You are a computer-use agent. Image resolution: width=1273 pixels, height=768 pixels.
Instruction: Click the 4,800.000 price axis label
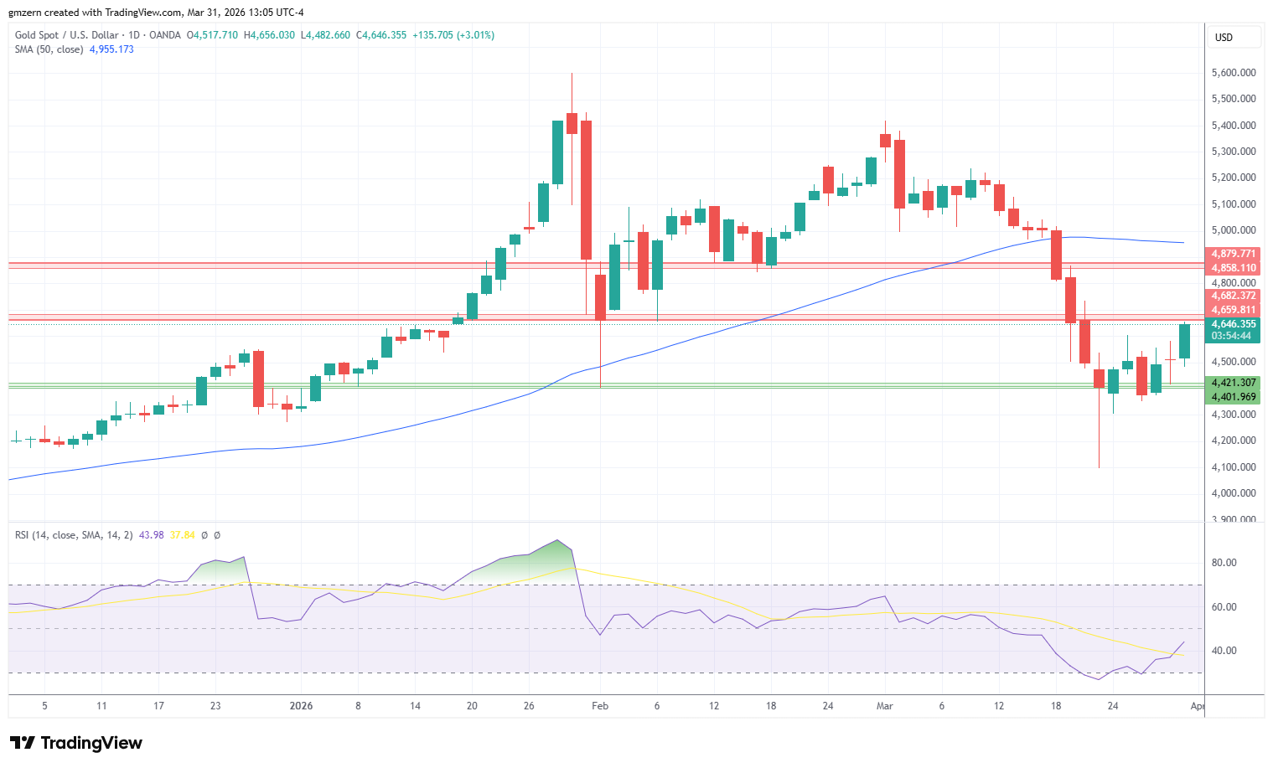1234,283
